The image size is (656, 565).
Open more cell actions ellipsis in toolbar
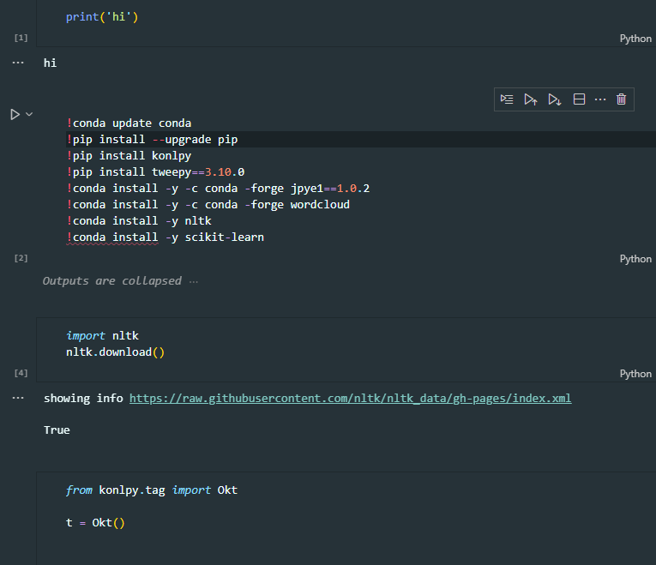(600, 99)
